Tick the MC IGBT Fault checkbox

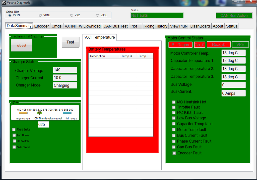click(174, 113)
